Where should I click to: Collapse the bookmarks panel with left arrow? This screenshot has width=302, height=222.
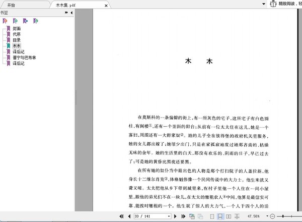[x=71, y=13]
